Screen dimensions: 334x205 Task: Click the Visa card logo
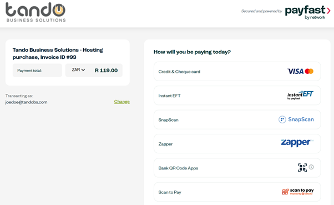(x=296, y=71)
